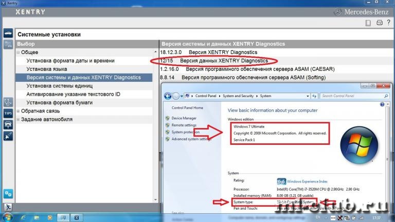Open the Windows Experience Index link
The width and height of the screenshot is (395, 222).
[x=307, y=181]
